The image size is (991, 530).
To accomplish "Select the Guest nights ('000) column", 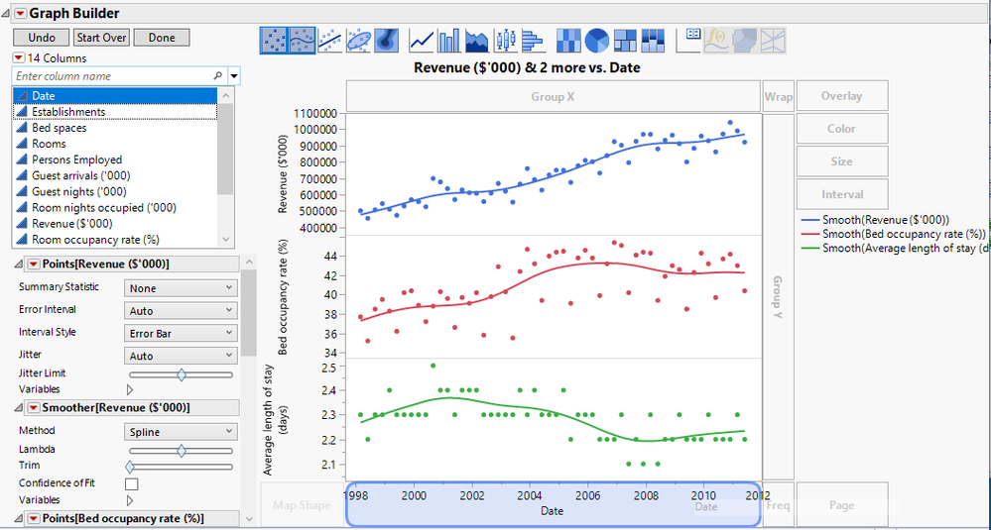I will click(115, 192).
